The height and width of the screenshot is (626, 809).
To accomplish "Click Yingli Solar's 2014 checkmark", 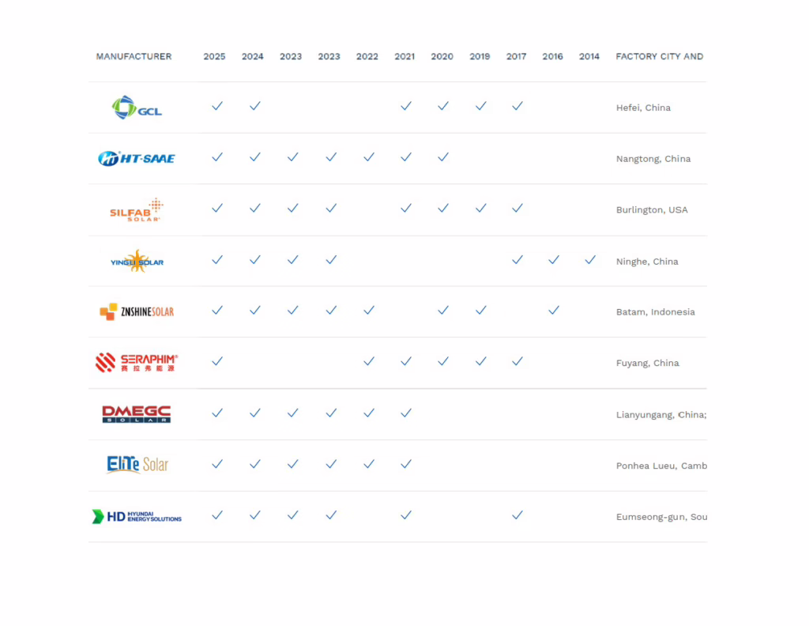I will 590,259.
